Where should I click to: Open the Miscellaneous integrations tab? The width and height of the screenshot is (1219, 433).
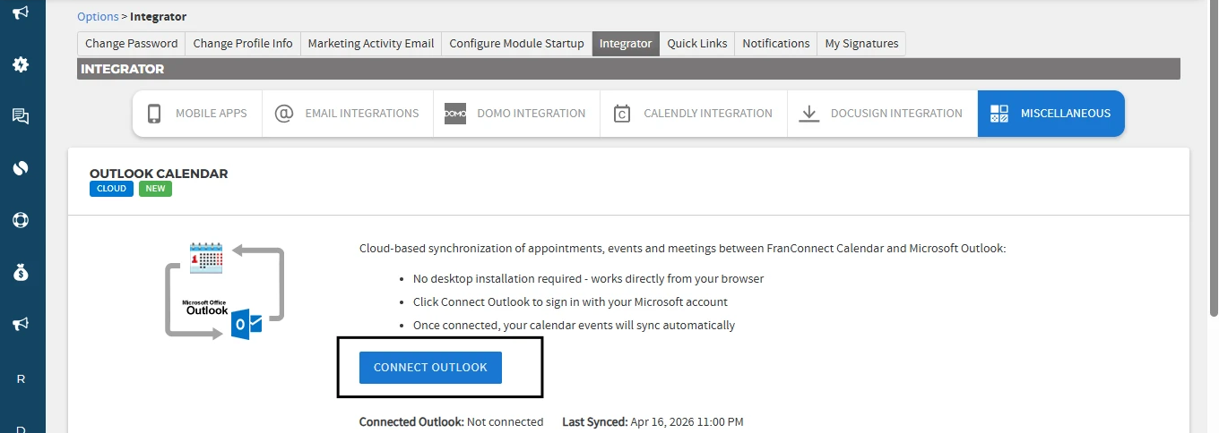point(1050,114)
